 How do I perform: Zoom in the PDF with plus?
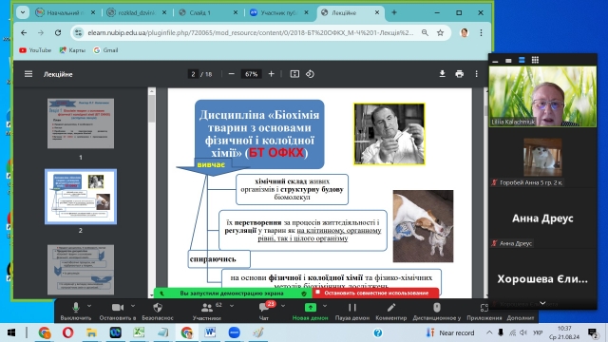click(x=271, y=74)
